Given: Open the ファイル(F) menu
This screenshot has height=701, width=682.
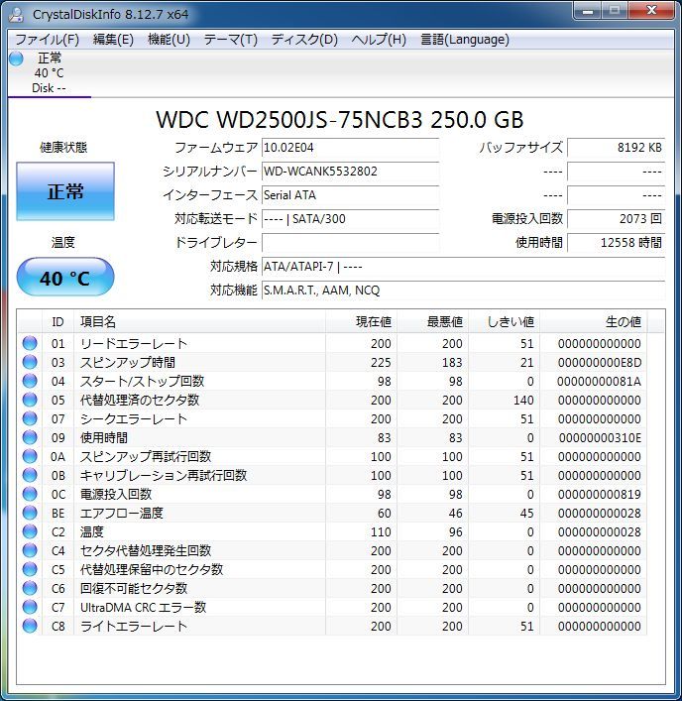Looking at the screenshot, I should coord(47,40).
